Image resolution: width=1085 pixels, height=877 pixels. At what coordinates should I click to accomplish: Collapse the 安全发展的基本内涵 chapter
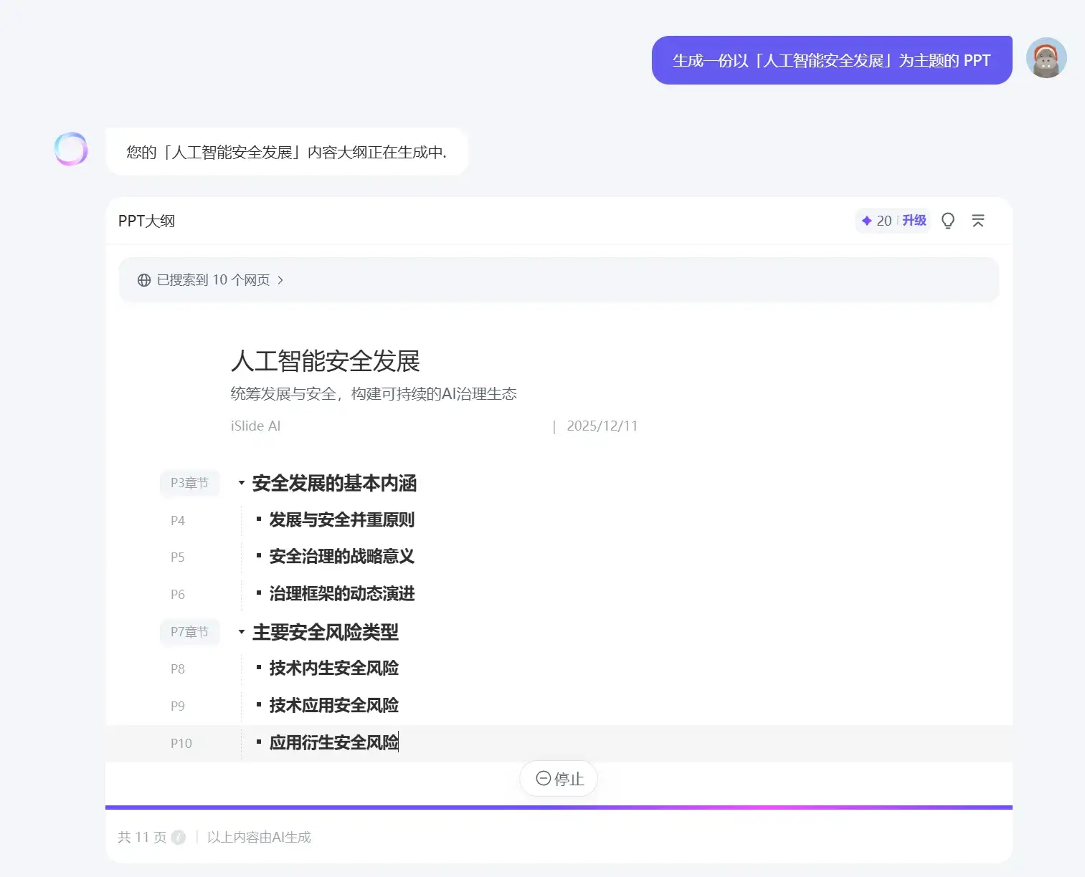(x=242, y=483)
